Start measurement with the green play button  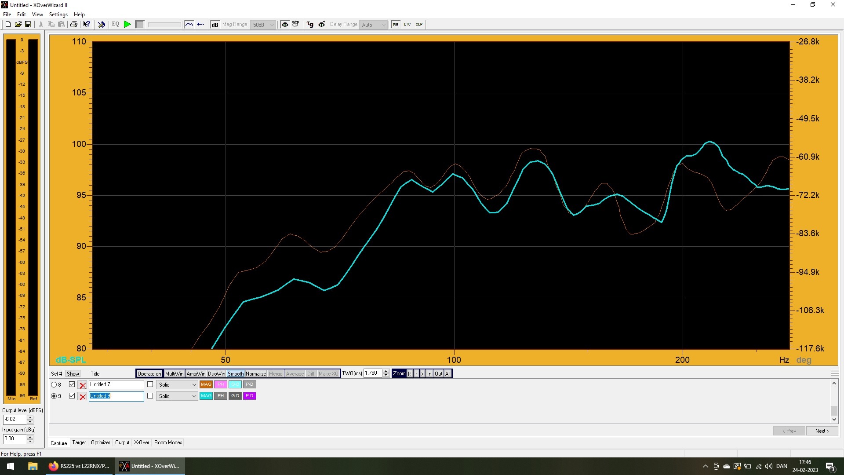pos(127,25)
